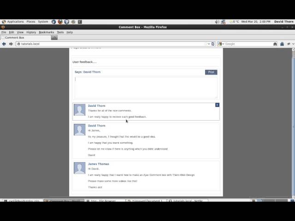Reload the page using the refresh icon
The width and height of the screenshot is (295, 221).
[213, 44]
